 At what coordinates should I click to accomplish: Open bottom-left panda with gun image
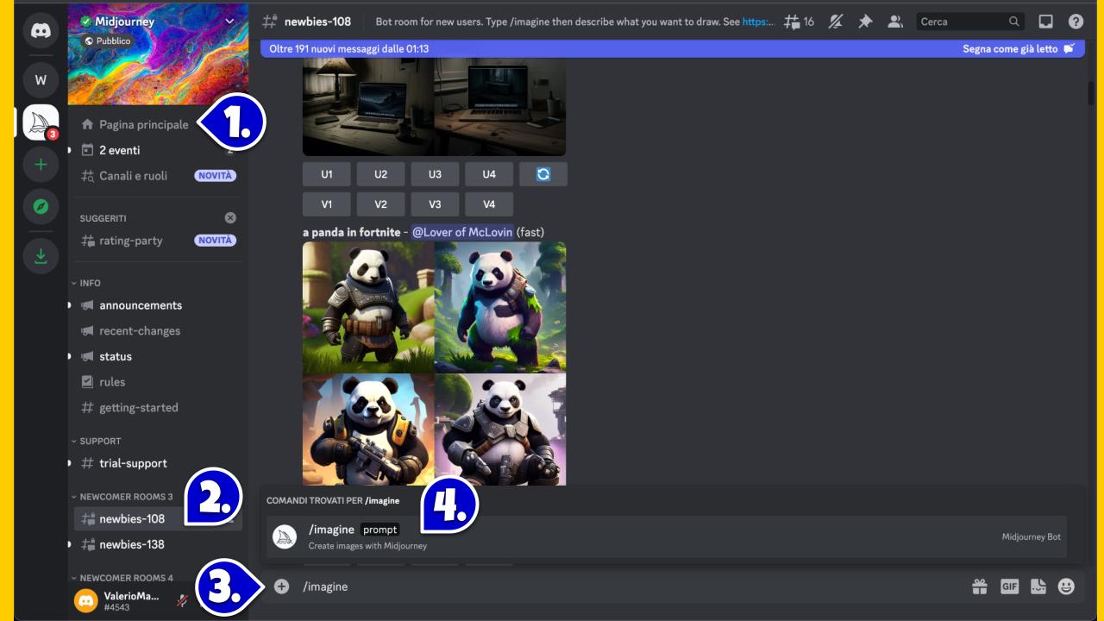tap(368, 429)
